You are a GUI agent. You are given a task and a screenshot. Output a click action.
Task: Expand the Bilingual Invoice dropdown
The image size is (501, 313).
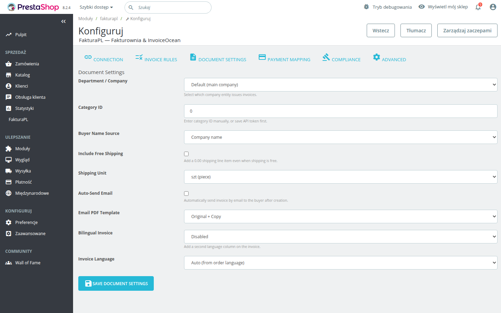(340, 237)
